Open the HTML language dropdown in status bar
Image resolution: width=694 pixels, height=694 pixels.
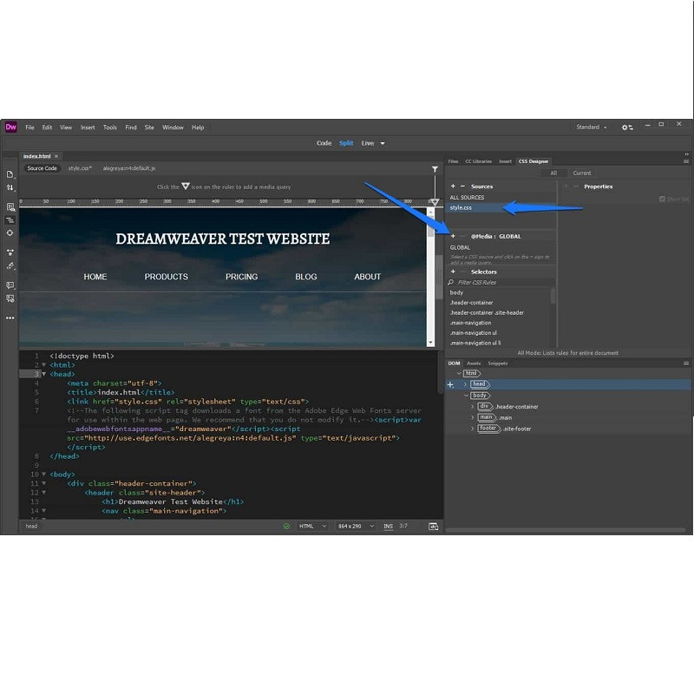pos(312,527)
